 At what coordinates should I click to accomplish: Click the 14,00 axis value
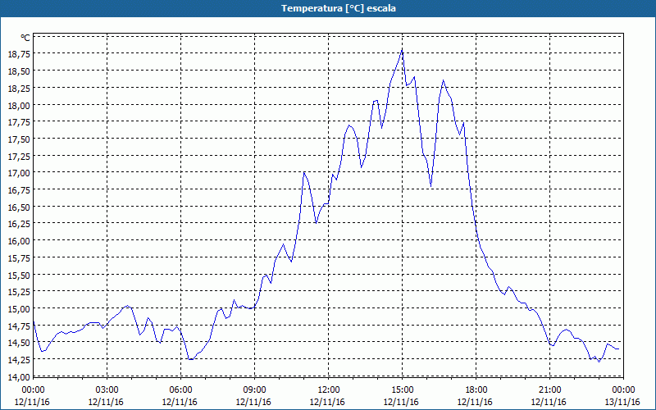(x=19, y=376)
